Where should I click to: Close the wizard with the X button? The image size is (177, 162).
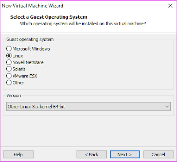point(170,6)
